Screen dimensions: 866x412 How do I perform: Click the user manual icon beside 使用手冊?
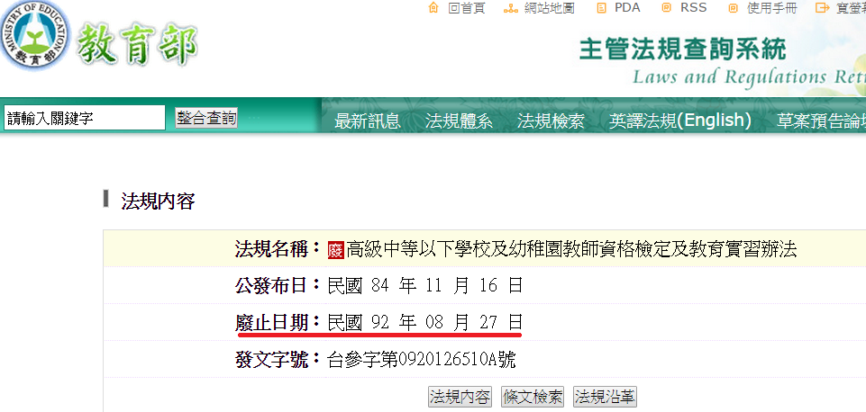click(732, 8)
